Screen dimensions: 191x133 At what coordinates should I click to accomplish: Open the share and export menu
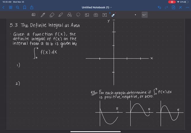[32, 7]
